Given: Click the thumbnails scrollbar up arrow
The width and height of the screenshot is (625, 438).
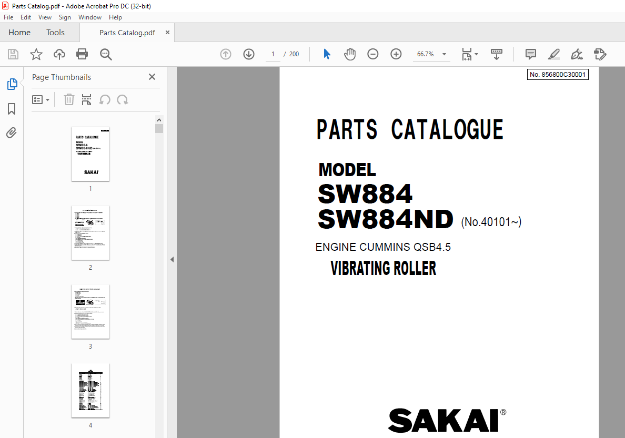Looking at the screenshot, I should (x=159, y=120).
